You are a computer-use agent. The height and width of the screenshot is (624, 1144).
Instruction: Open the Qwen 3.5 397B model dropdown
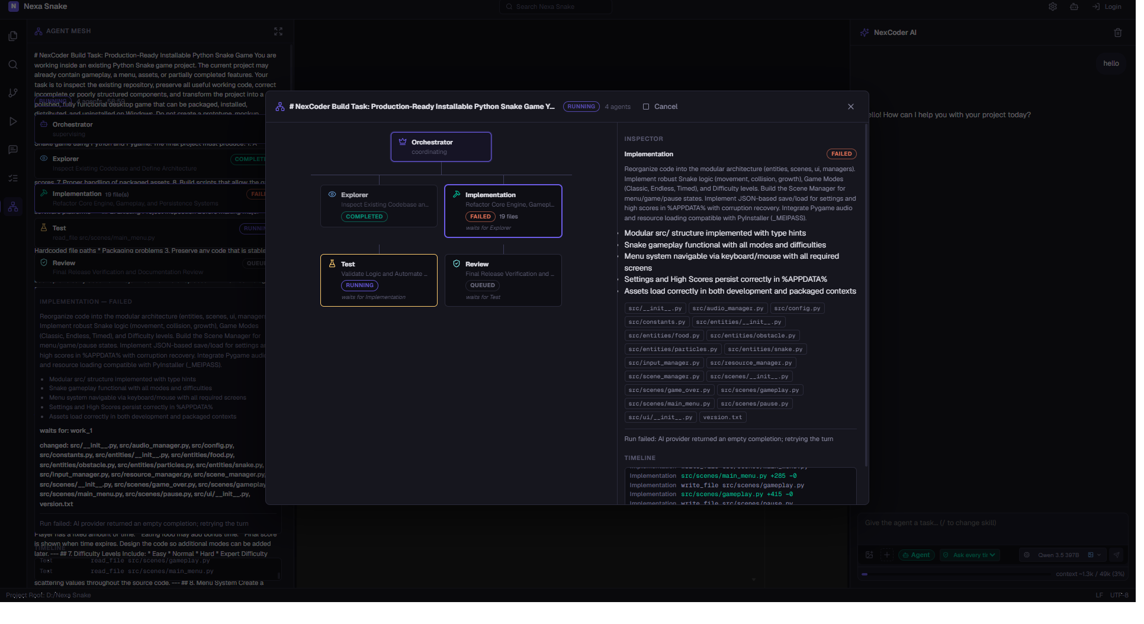(x=1062, y=555)
